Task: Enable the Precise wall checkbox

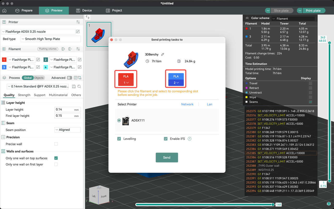Action: (56, 144)
